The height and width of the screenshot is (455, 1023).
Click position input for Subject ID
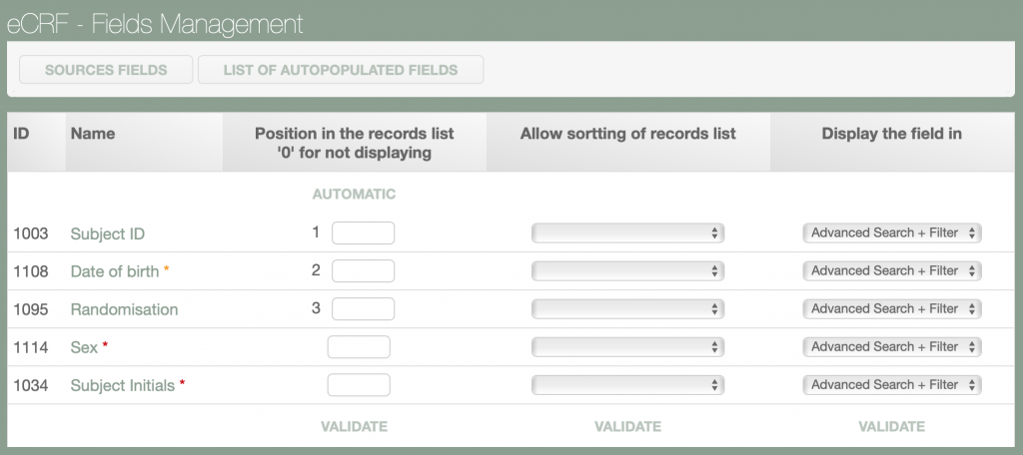coord(363,233)
